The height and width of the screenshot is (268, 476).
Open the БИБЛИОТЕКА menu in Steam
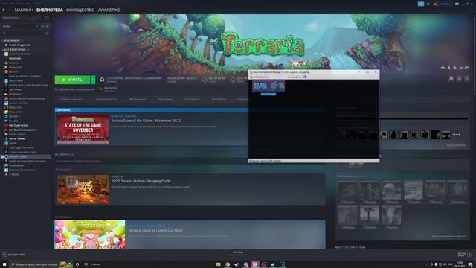click(50, 10)
